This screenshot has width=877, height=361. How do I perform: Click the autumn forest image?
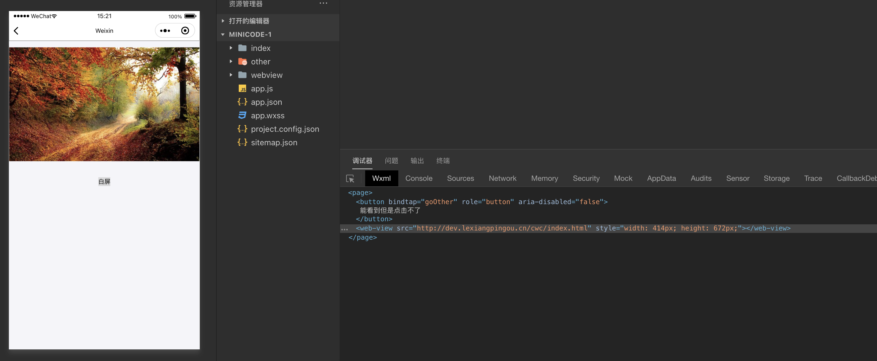click(x=104, y=104)
